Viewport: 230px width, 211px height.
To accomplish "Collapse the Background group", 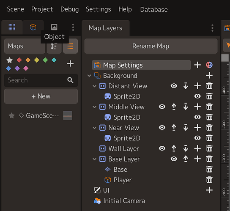I will coord(89,76).
